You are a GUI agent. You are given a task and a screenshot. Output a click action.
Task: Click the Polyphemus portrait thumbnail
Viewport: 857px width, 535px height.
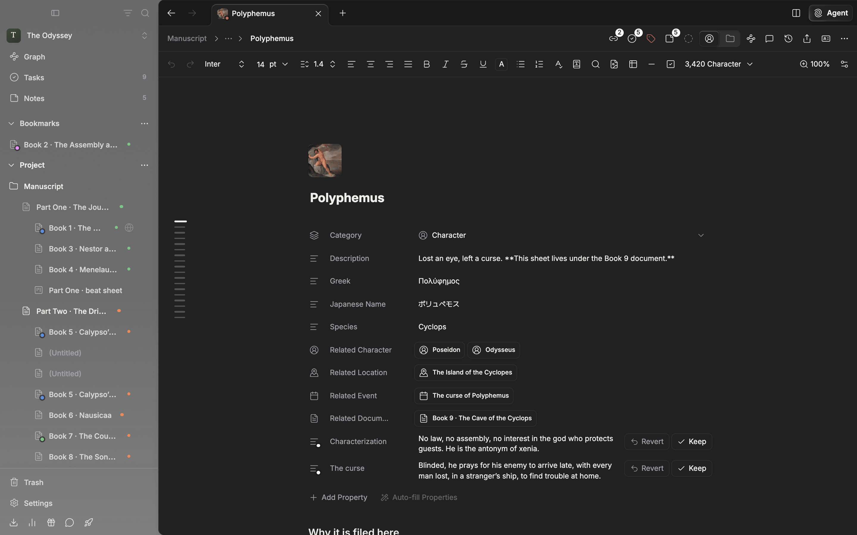click(325, 160)
